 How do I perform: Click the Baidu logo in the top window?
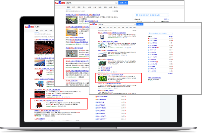pyautogui.click(x=60, y=3)
